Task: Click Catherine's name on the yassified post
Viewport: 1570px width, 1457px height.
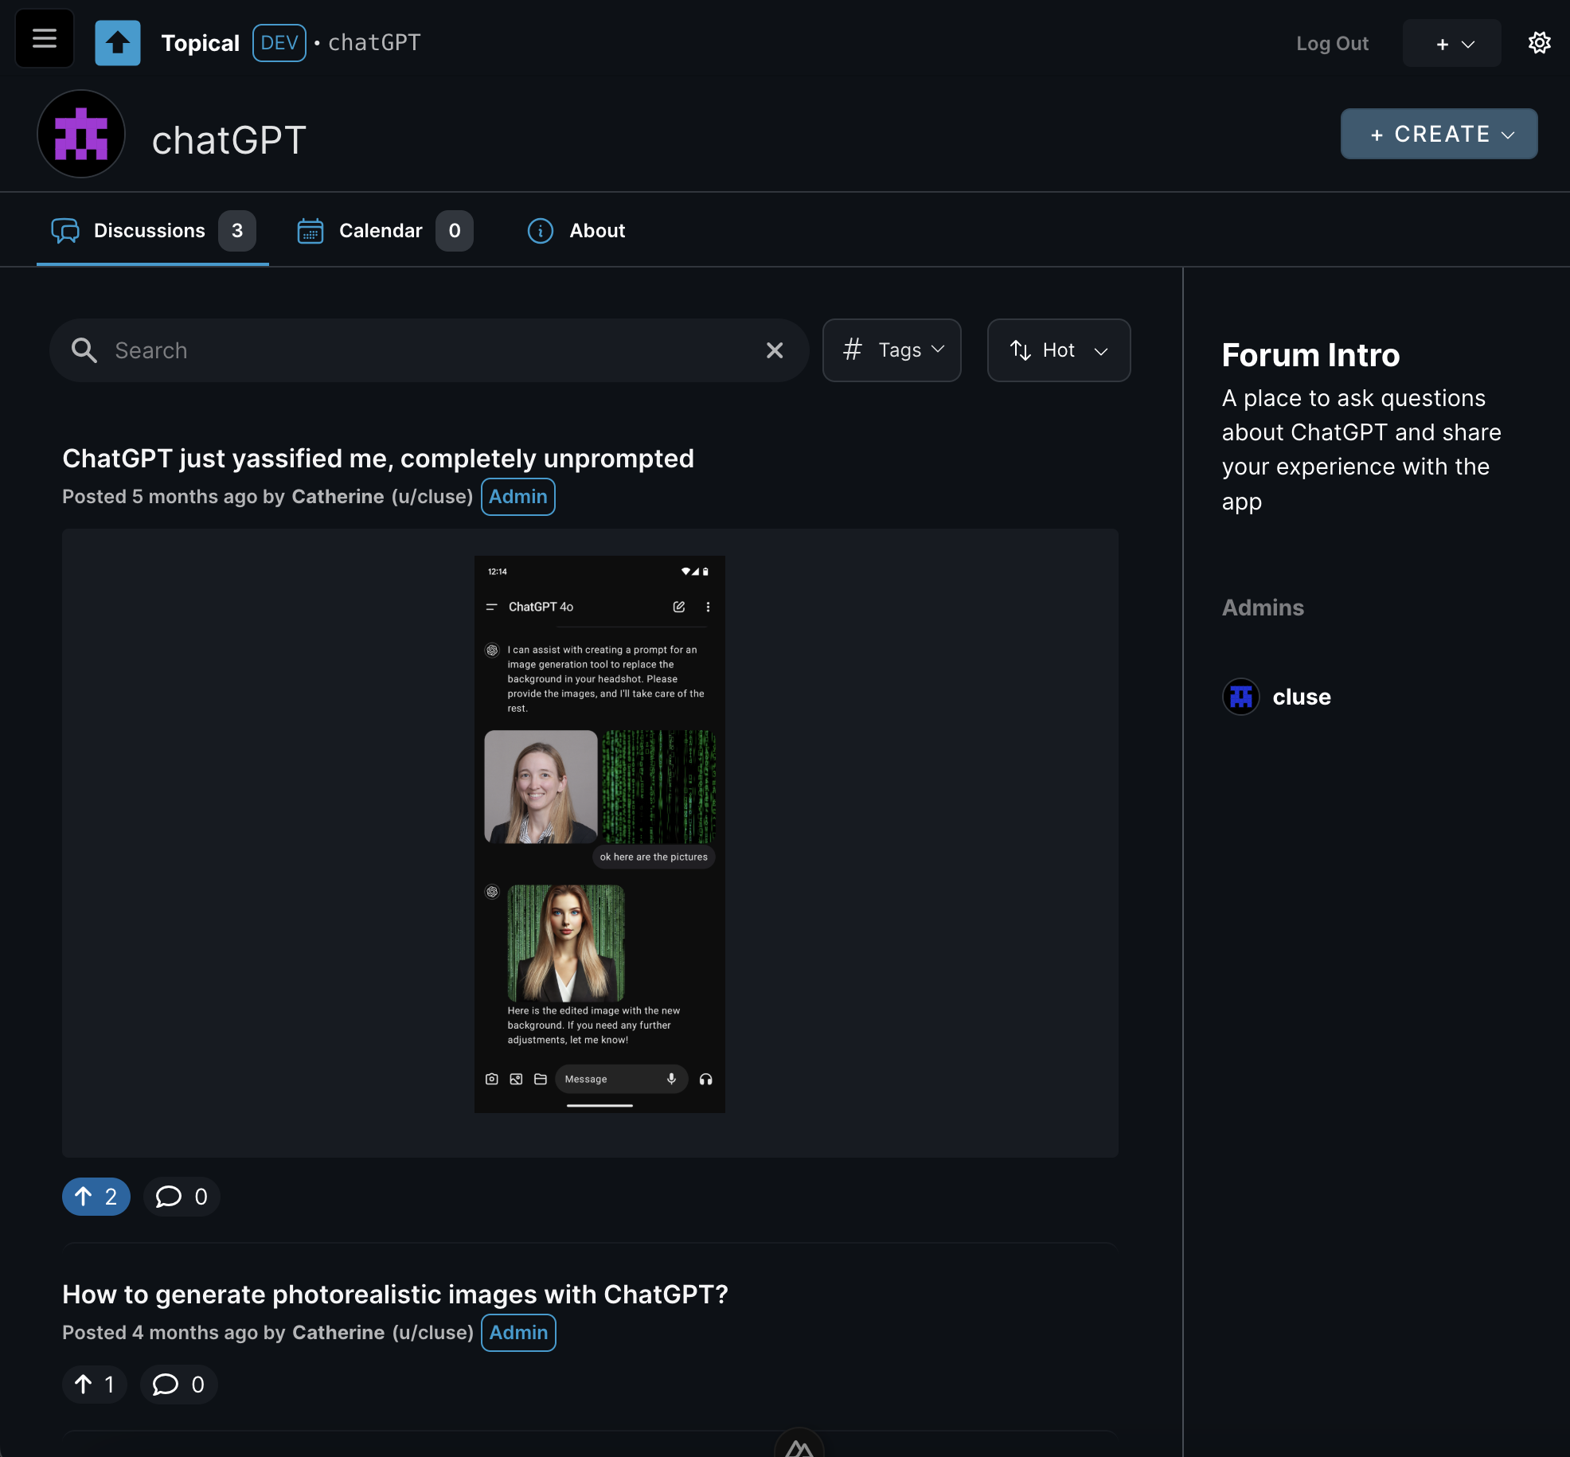Action: click(338, 497)
